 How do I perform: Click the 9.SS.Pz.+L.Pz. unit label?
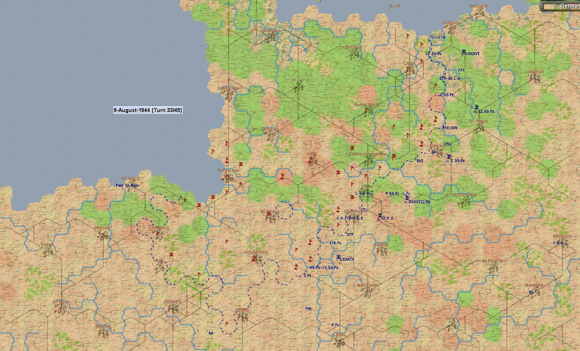398,194
